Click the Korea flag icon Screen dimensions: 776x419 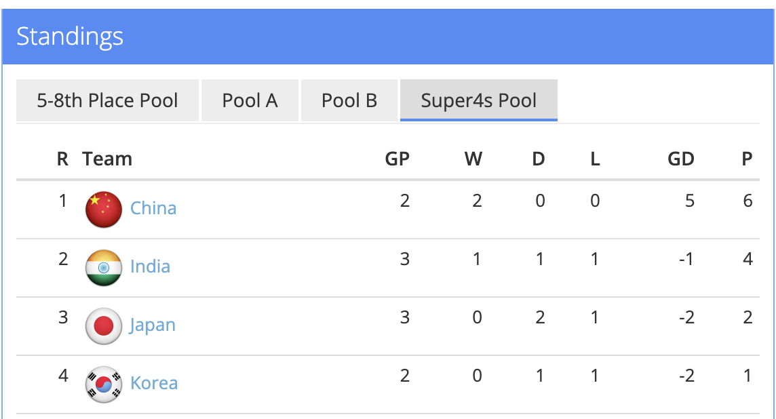(104, 384)
